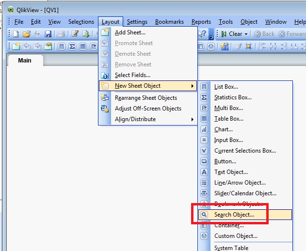The height and width of the screenshot is (251, 306).
Task: Click the QlikView logo in title bar
Action: (11, 10)
